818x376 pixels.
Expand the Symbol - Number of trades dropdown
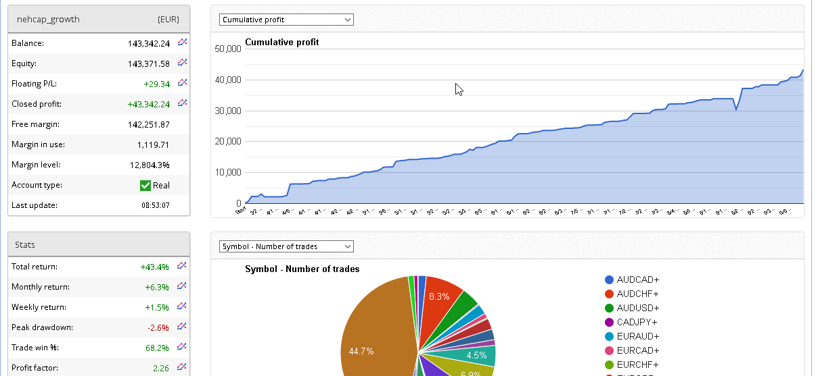[x=286, y=246]
